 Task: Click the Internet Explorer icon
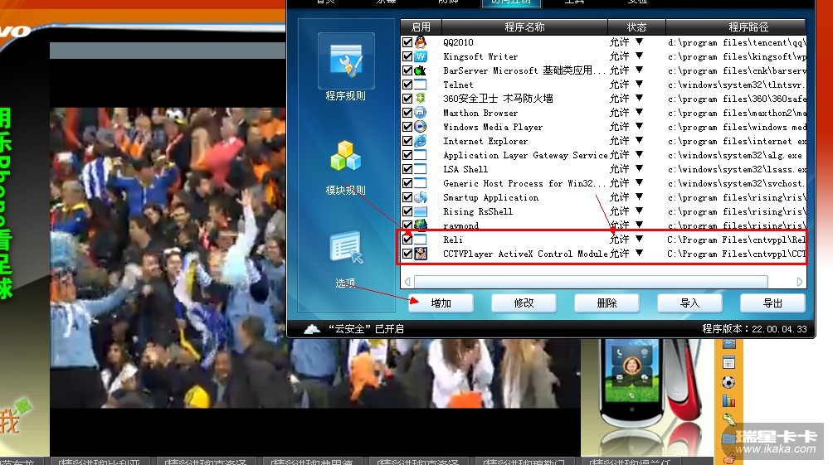click(420, 141)
